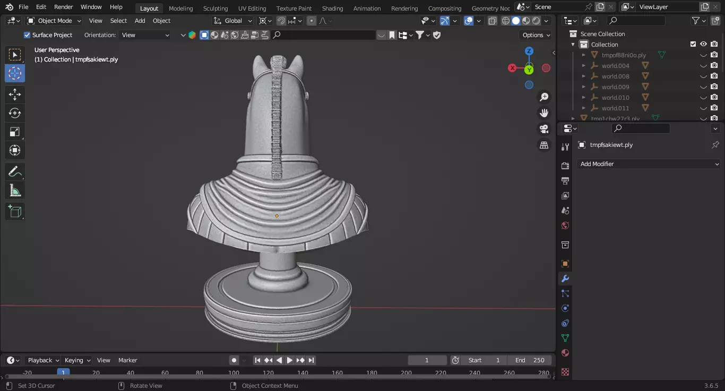Open the viewport Add menu
This screenshot has width=725, height=391.
tap(140, 21)
